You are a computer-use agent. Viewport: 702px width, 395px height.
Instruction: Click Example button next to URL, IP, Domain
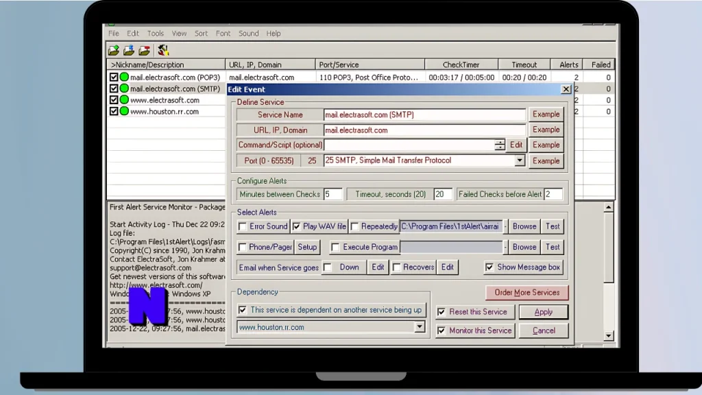point(546,130)
